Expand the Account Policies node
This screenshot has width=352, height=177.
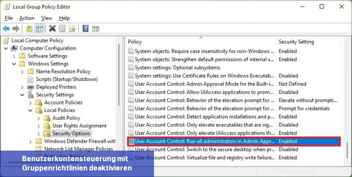click(x=30, y=103)
